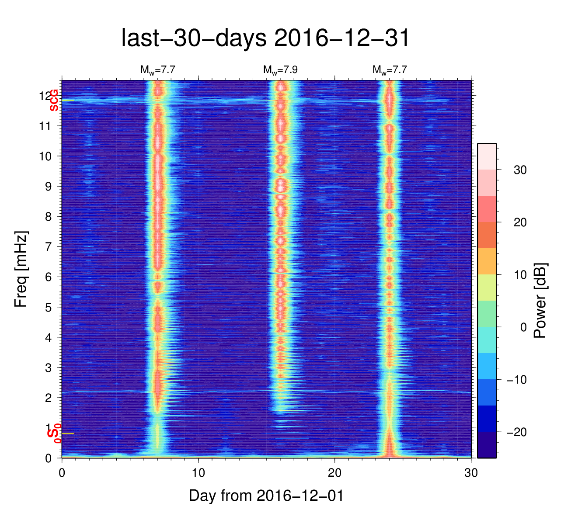564x520 pixels.
Task: Click the Mw=7.7 label above the day 7 event
Action: 157,69
